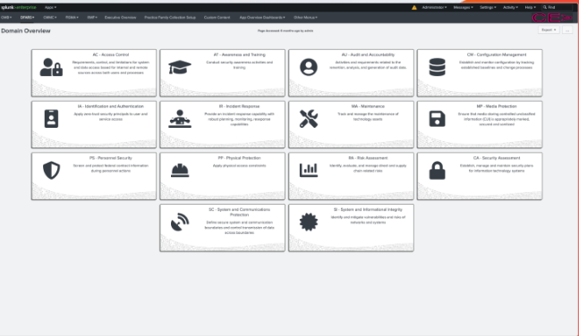Click the graduation cap Awareness and Training icon
Viewport: 579px width, 336px height.
coord(180,67)
